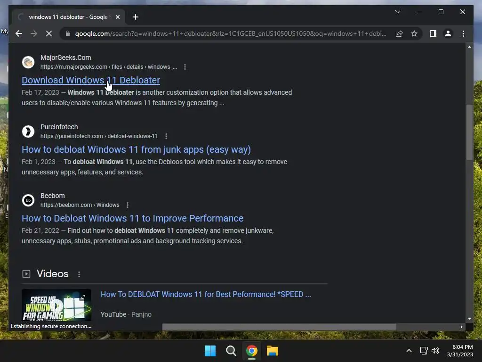The width and height of the screenshot is (482, 362).
Task: Click the address bar URL
Action: pos(231,33)
